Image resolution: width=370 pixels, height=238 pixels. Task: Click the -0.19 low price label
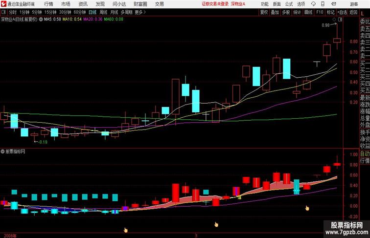point(43,142)
